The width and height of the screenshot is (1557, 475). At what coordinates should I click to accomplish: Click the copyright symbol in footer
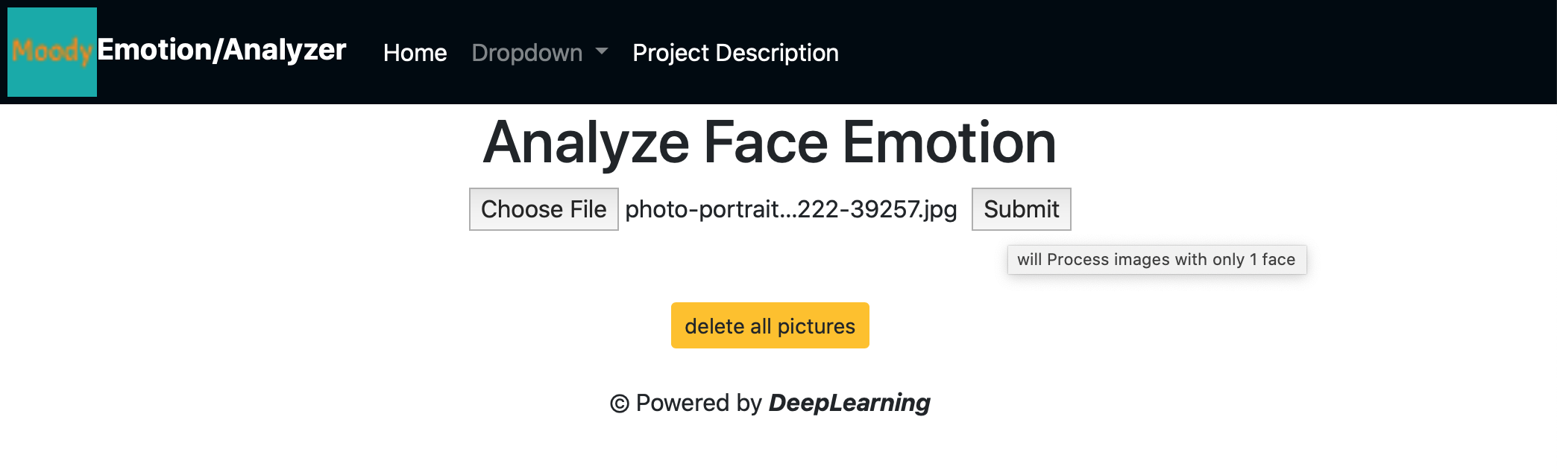(620, 404)
